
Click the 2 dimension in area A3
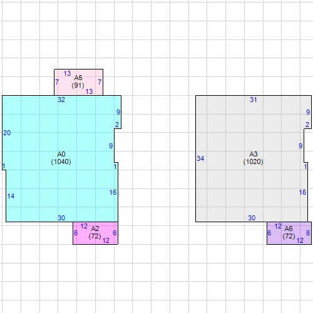(x=307, y=125)
